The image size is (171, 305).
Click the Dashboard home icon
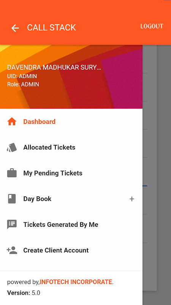point(12,122)
